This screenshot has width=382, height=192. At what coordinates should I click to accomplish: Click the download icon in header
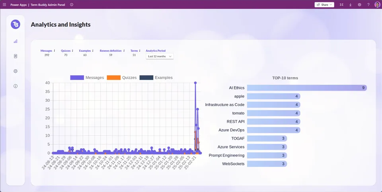pyautogui.click(x=350, y=5)
